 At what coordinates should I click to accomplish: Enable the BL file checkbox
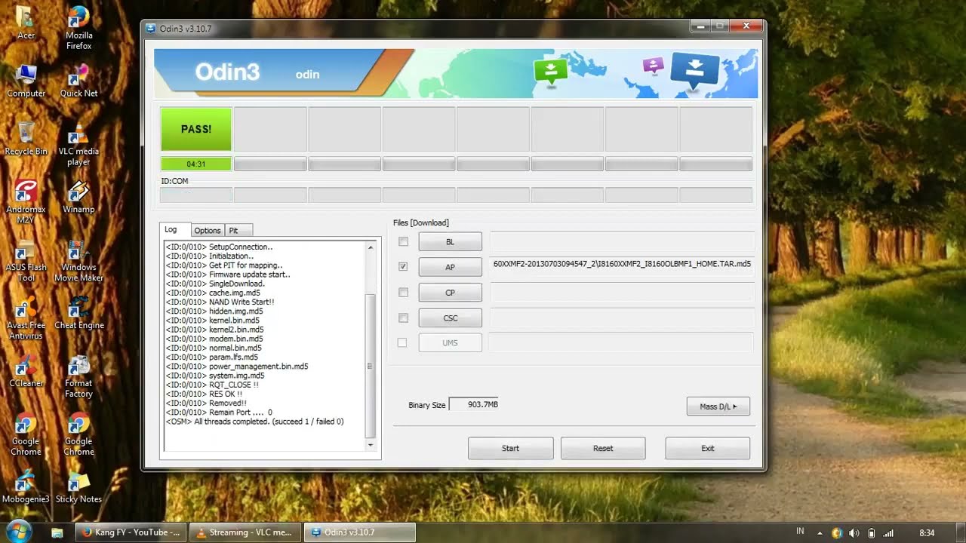(x=403, y=241)
